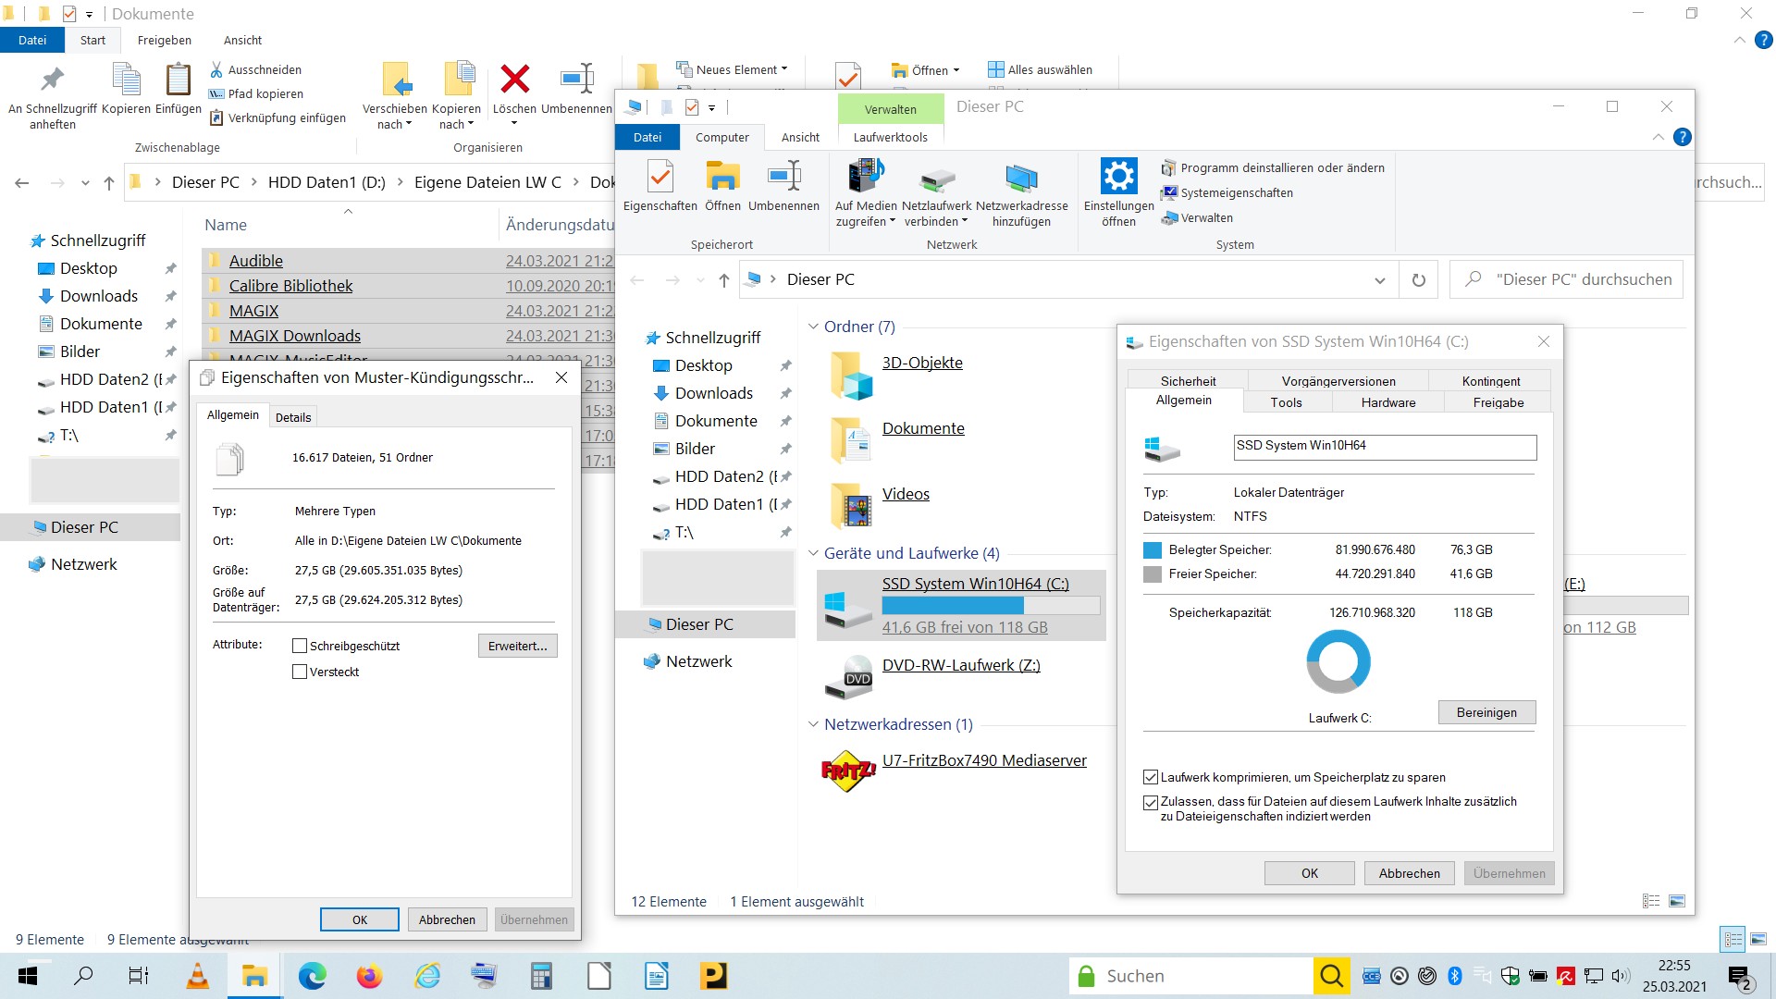Click the Dieser PC durchsuchen search field
The image size is (1776, 999).
tap(1572, 279)
